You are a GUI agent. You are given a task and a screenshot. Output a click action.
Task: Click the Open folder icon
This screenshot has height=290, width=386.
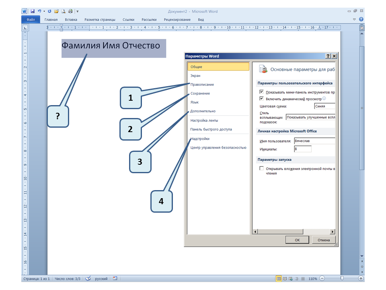click(56, 12)
